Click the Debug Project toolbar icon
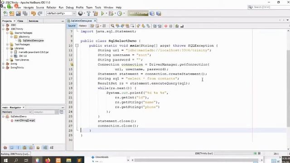Viewport: 290px width, 163px height. click(x=111, y=14)
